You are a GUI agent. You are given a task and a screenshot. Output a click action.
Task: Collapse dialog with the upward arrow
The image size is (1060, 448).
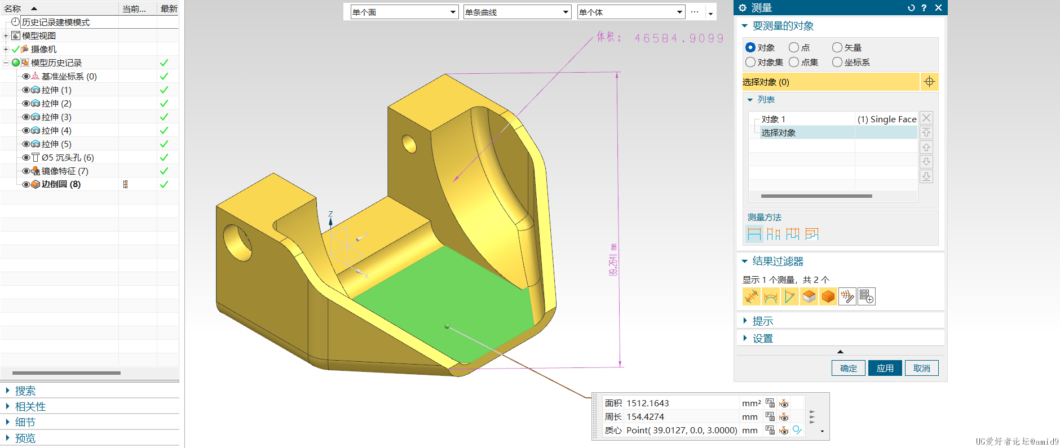(x=840, y=352)
